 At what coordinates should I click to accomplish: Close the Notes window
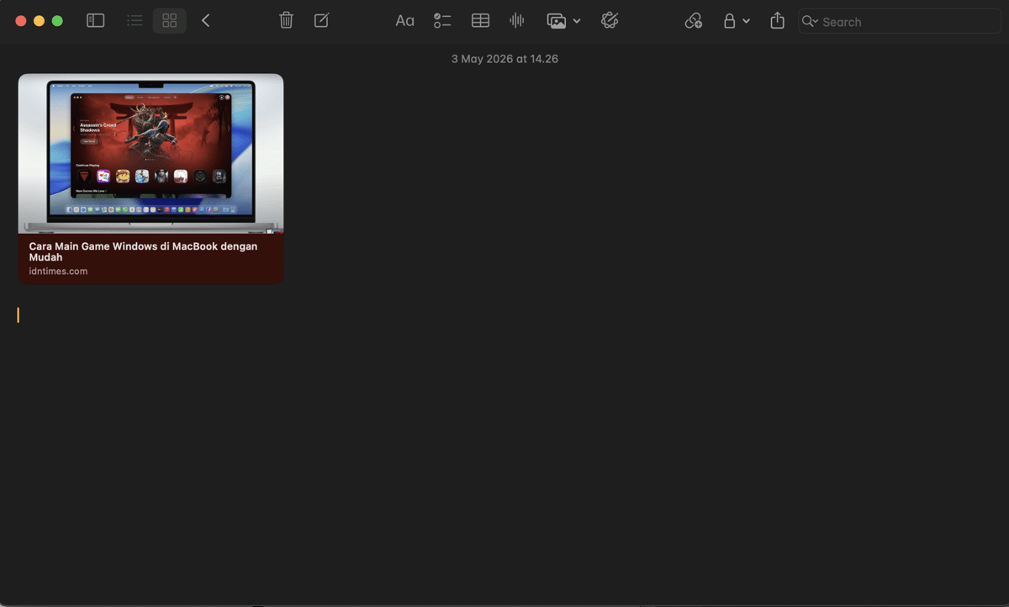[x=21, y=21]
